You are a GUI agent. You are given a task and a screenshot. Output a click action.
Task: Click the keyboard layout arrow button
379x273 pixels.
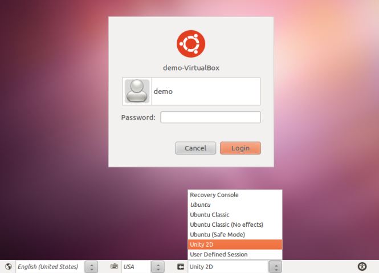pos(158,267)
